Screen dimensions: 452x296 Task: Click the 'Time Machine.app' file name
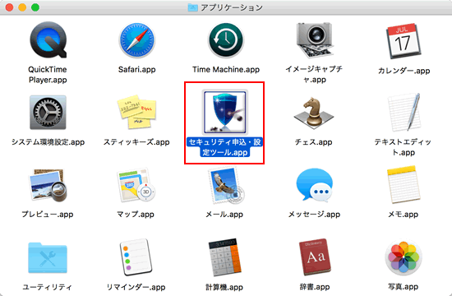click(226, 70)
